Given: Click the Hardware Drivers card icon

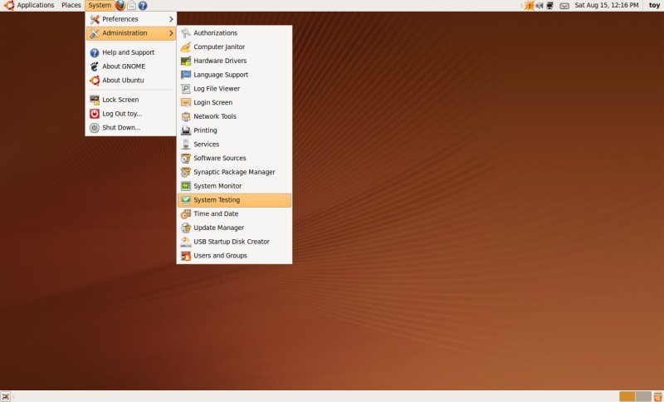Looking at the screenshot, I should coord(186,61).
